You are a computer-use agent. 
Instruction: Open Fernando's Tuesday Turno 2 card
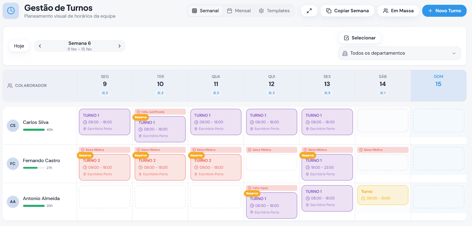(x=160, y=167)
